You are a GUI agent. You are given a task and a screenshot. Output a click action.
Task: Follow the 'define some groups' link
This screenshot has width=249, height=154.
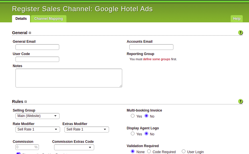pos(157,59)
